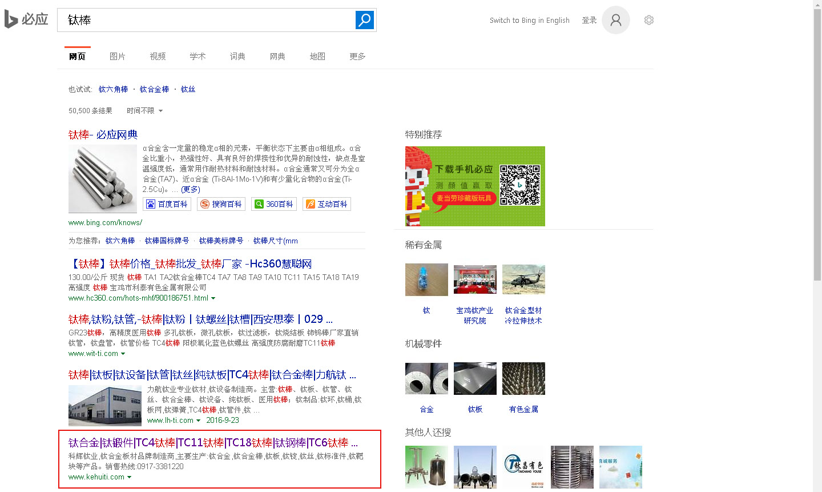This screenshot has height=492, width=822.
Task: Click the 钛板 sheet thumbnail
Action: pyautogui.click(x=475, y=378)
